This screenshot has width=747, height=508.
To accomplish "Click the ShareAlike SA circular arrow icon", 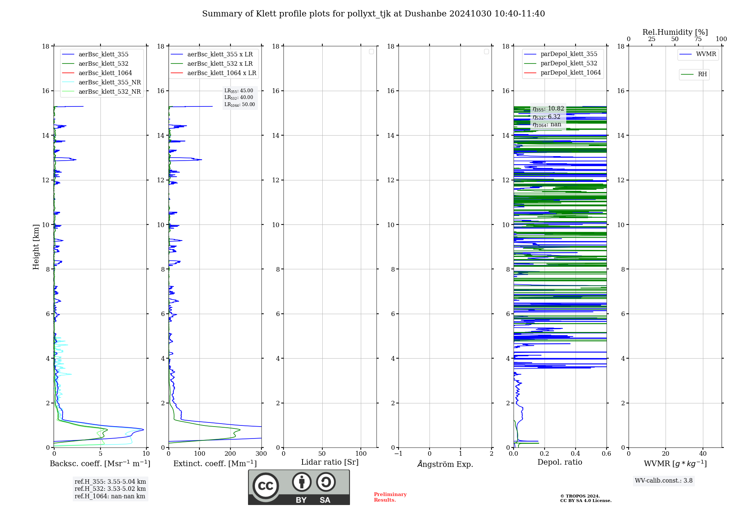I will pos(326,482).
